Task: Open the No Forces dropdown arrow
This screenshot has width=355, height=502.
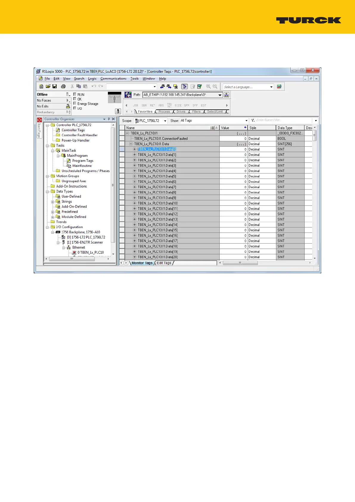Action: pyautogui.click(x=68, y=100)
